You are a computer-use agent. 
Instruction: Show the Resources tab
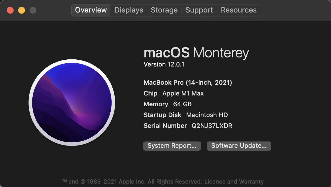point(238,10)
